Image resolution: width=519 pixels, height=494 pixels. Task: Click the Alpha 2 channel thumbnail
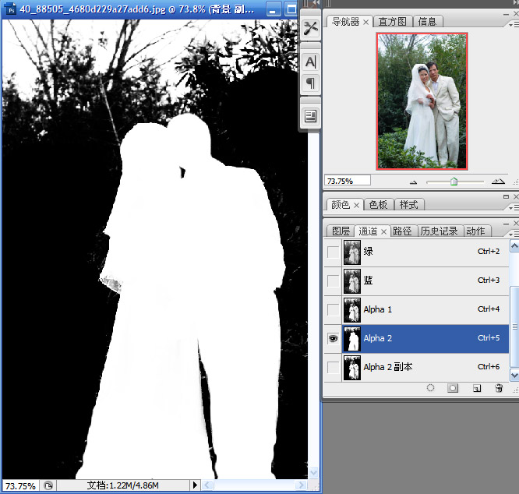click(x=352, y=338)
